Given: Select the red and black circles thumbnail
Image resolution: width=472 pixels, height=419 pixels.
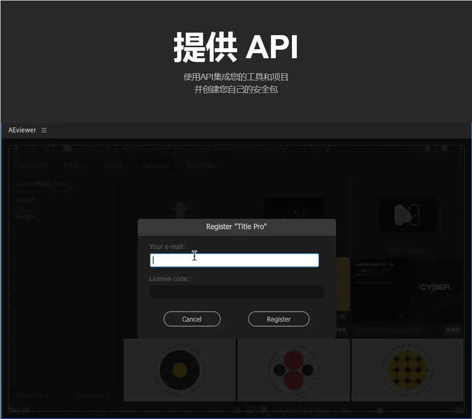Looking at the screenshot, I should coord(294,370).
